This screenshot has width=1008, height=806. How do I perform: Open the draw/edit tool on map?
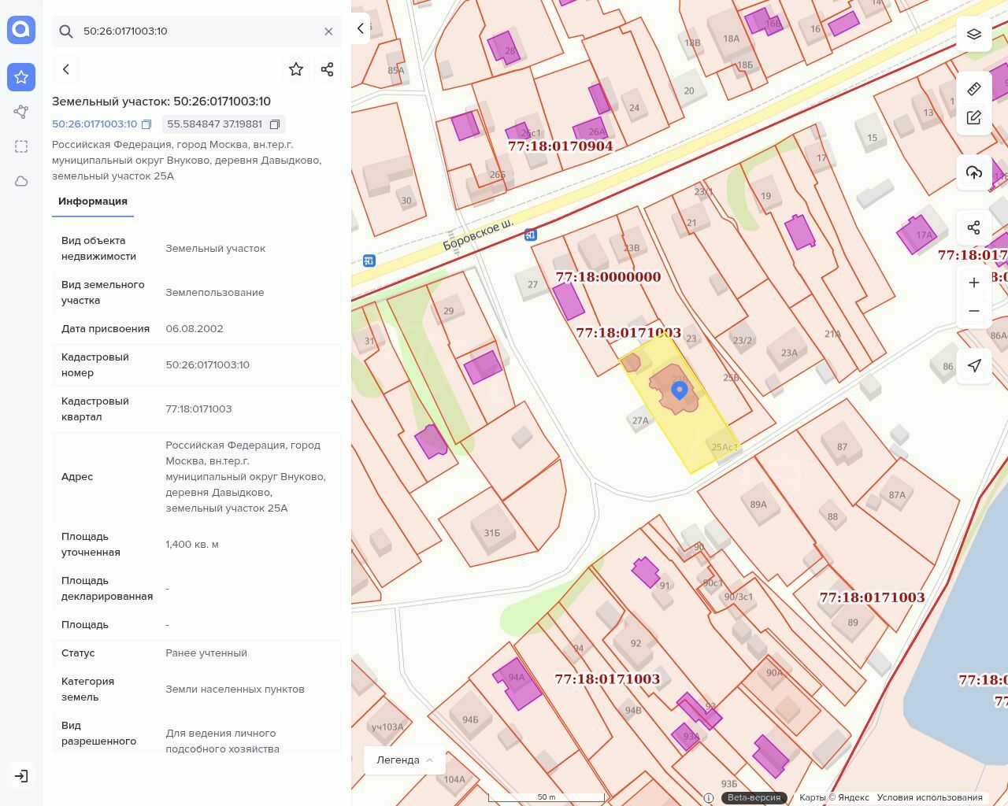tap(974, 117)
